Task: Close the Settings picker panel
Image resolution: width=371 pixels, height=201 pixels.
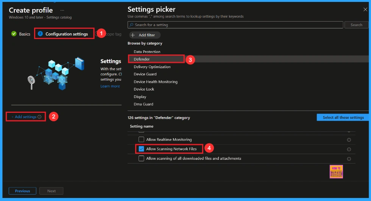Action: click(x=365, y=9)
